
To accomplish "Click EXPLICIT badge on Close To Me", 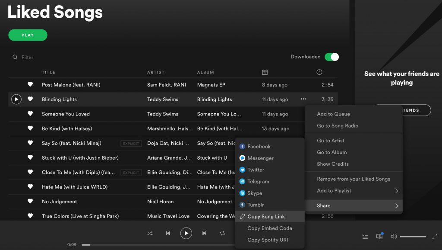I will (x=131, y=173).
